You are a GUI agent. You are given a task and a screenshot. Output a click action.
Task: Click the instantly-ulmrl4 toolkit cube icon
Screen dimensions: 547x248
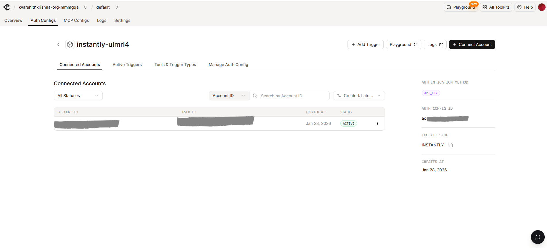70,44
